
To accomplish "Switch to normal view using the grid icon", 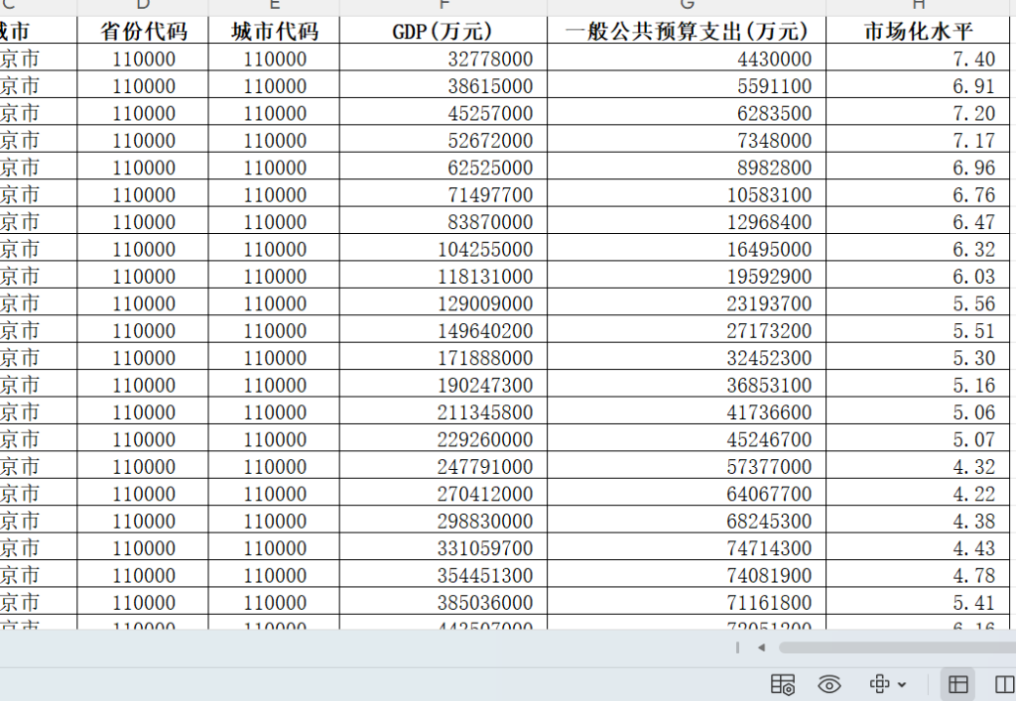I will click(958, 684).
